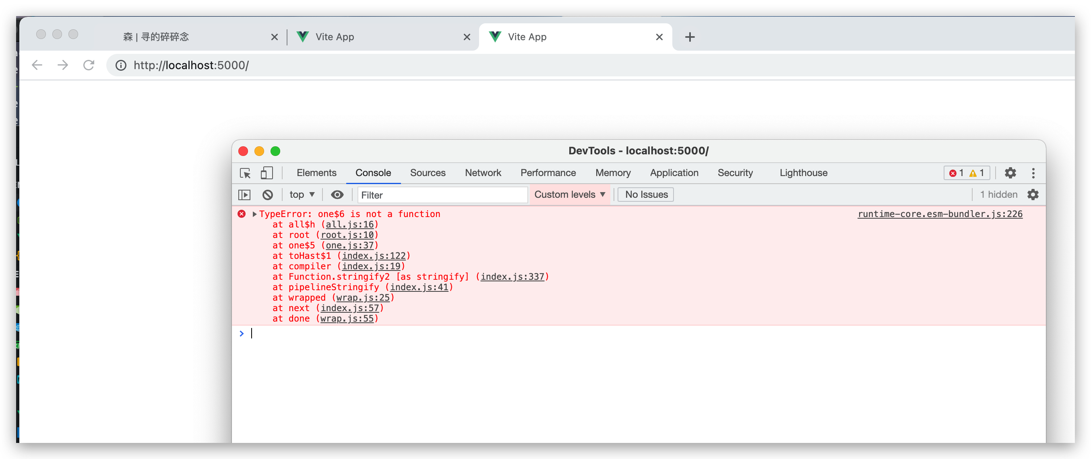Expand the TypeError stack trace triangle
The width and height of the screenshot is (1091, 459).
coord(254,214)
